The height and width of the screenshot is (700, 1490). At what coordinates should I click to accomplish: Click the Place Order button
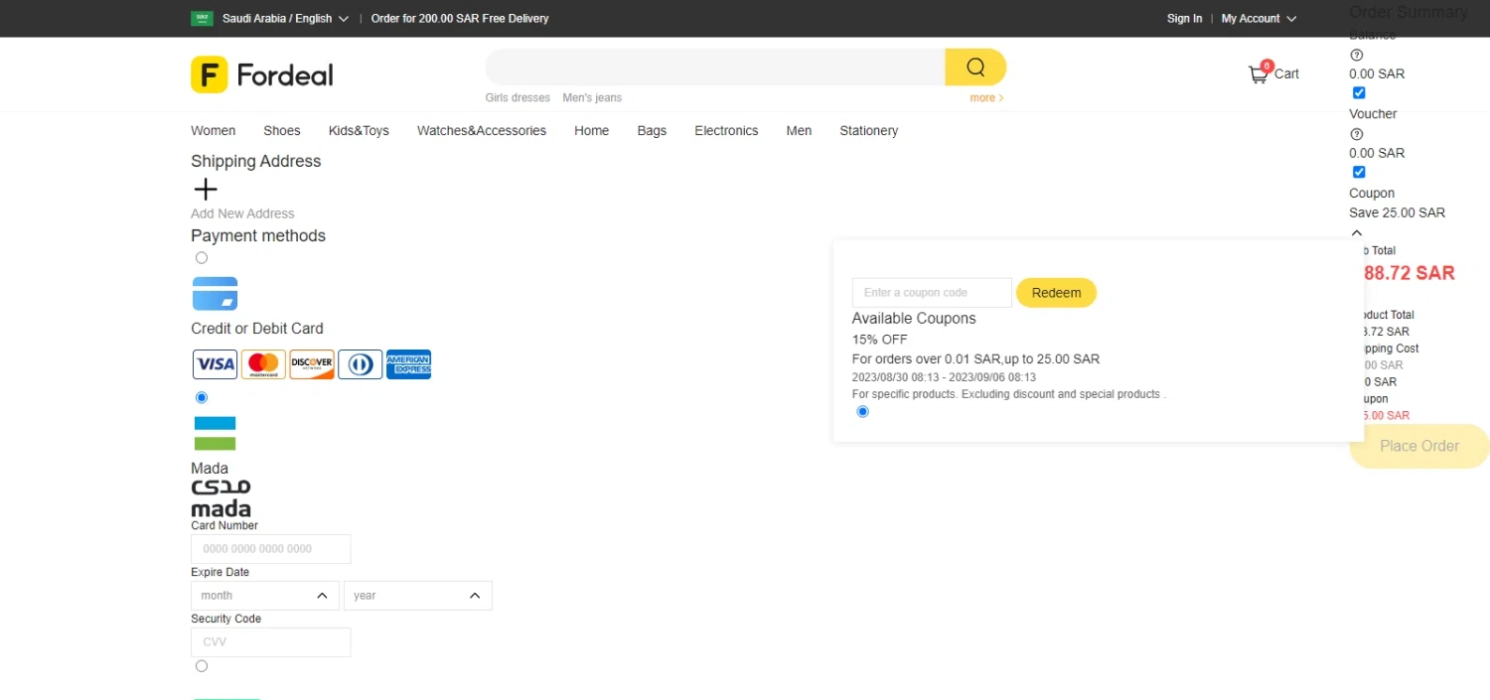(1419, 446)
